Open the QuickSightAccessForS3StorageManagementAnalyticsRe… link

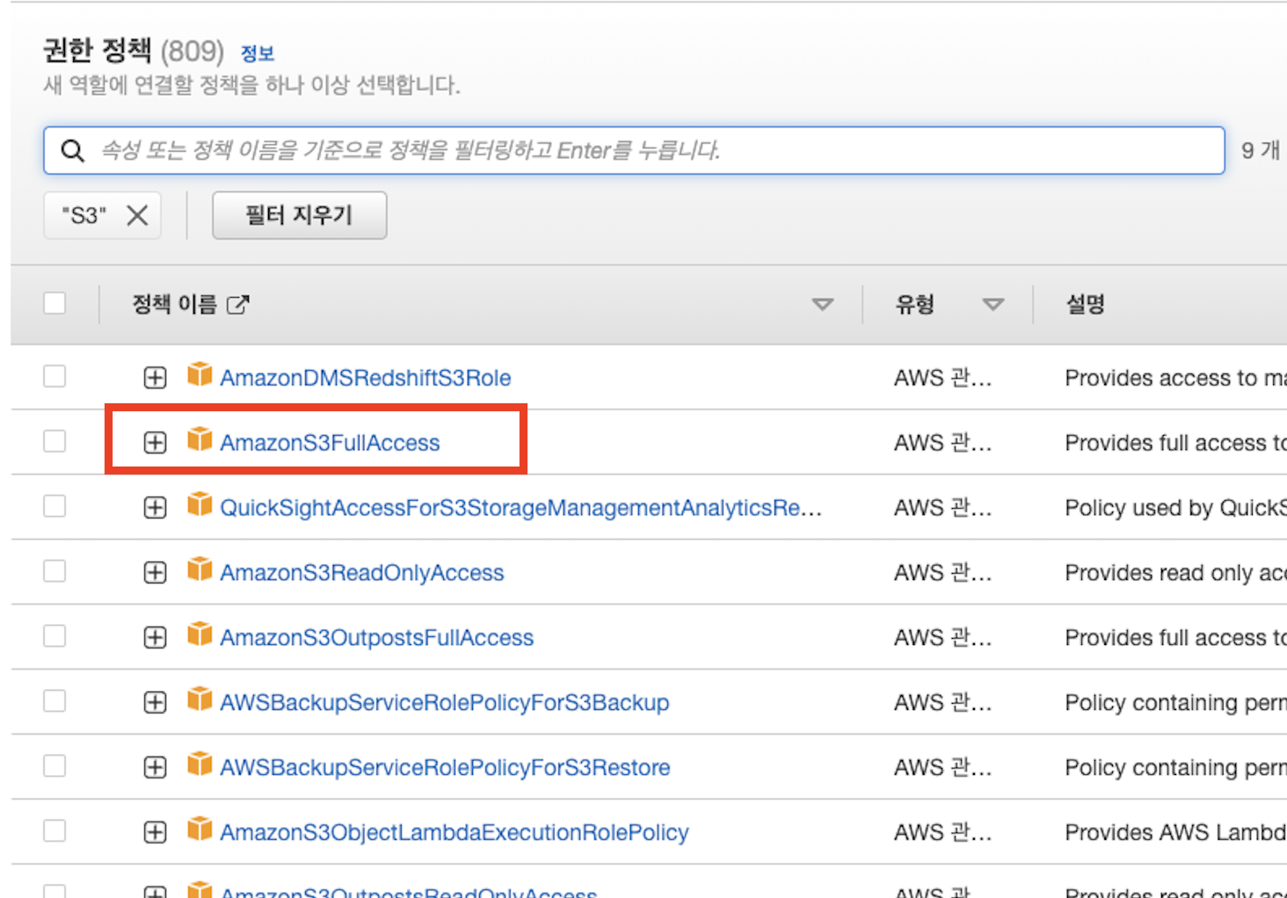pyautogui.click(x=521, y=508)
